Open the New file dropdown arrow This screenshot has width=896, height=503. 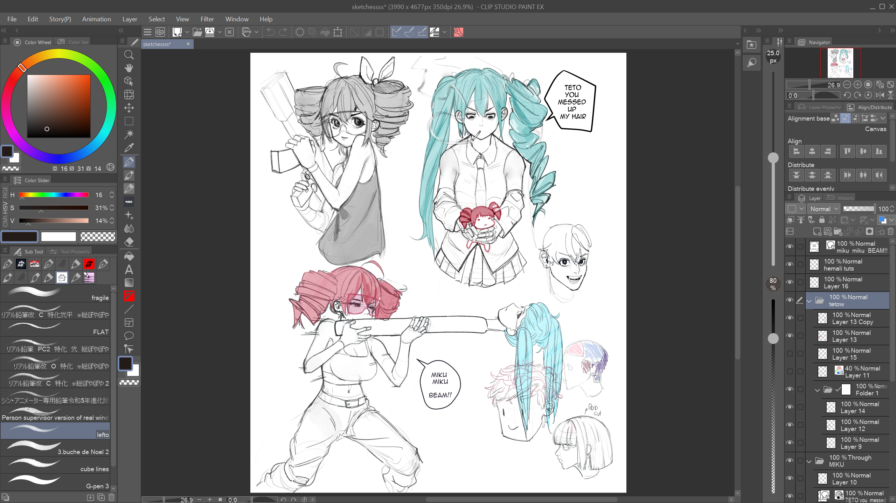coord(187,32)
